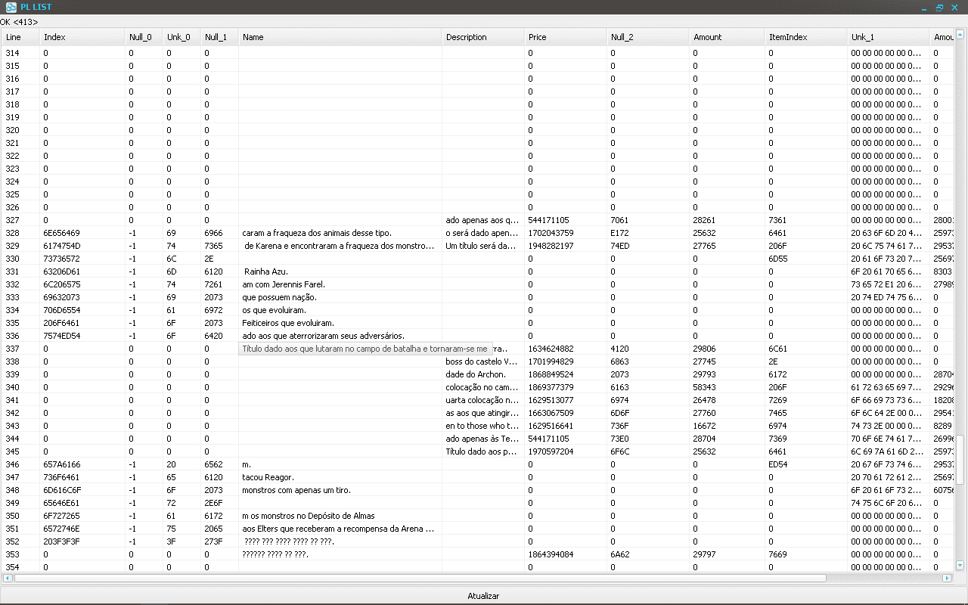Select 'm os monstros no Depósito de Almas' cell
The height and width of the screenshot is (605, 968).
pyautogui.click(x=340, y=516)
